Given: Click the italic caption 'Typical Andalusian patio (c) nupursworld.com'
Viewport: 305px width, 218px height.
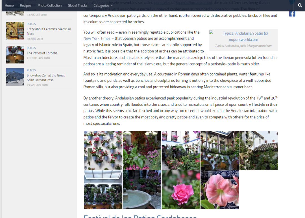Looking at the screenshot, I should [243, 46].
